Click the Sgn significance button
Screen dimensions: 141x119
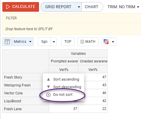pyautogui.click(x=44, y=42)
